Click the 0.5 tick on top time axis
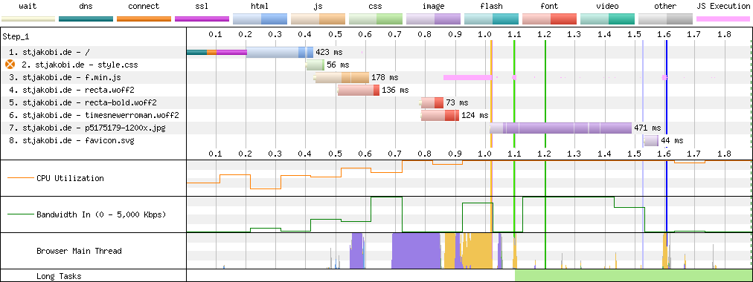This screenshot has height=282, width=753. tap(336, 34)
